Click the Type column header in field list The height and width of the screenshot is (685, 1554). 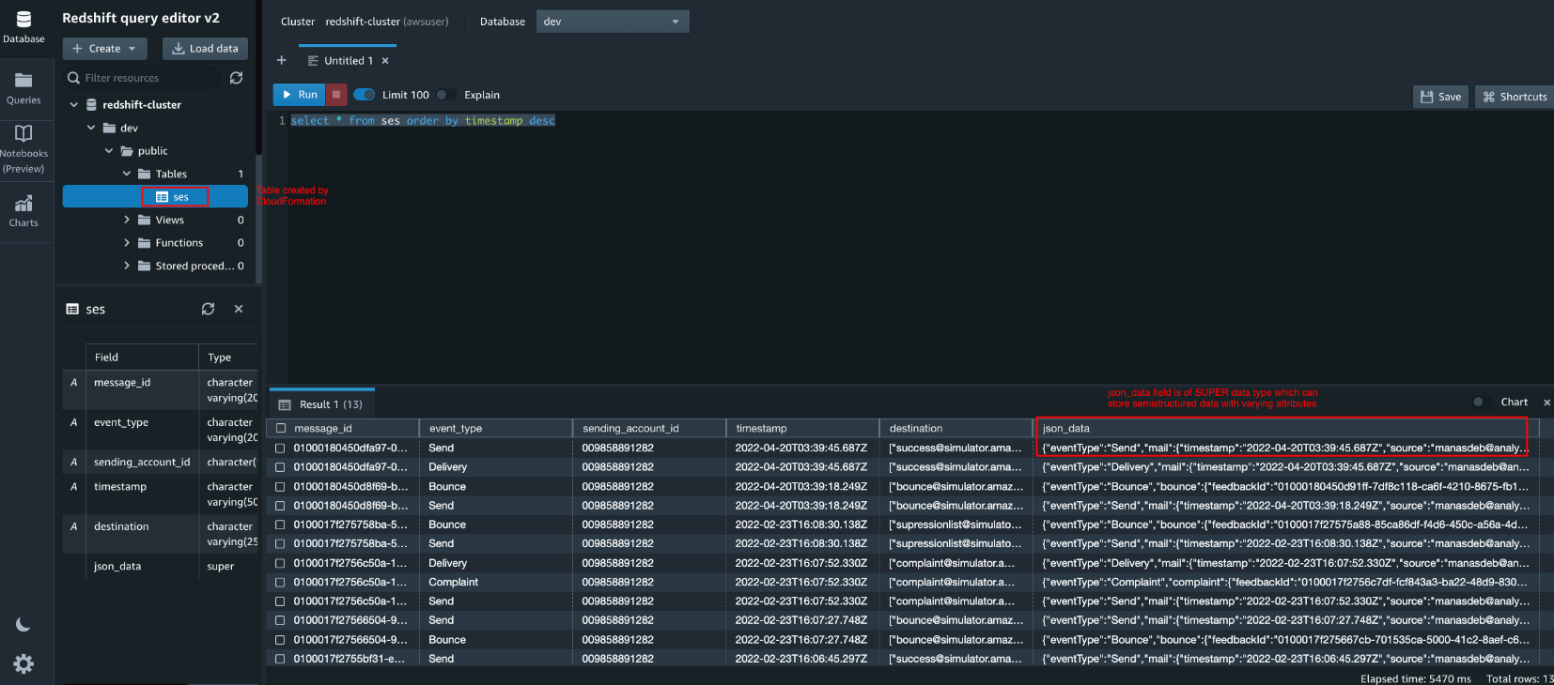228,358
